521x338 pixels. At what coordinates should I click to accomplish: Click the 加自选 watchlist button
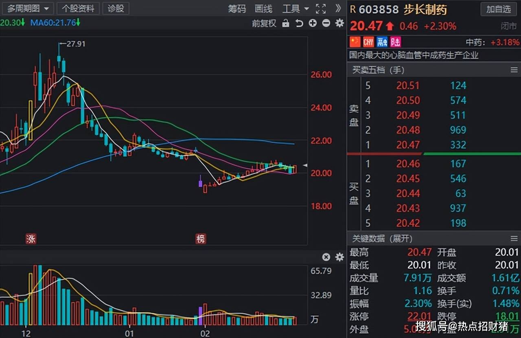tap(499, 9)
